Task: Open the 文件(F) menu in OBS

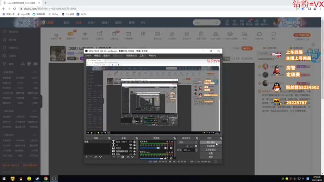Action: coord(88,55)
